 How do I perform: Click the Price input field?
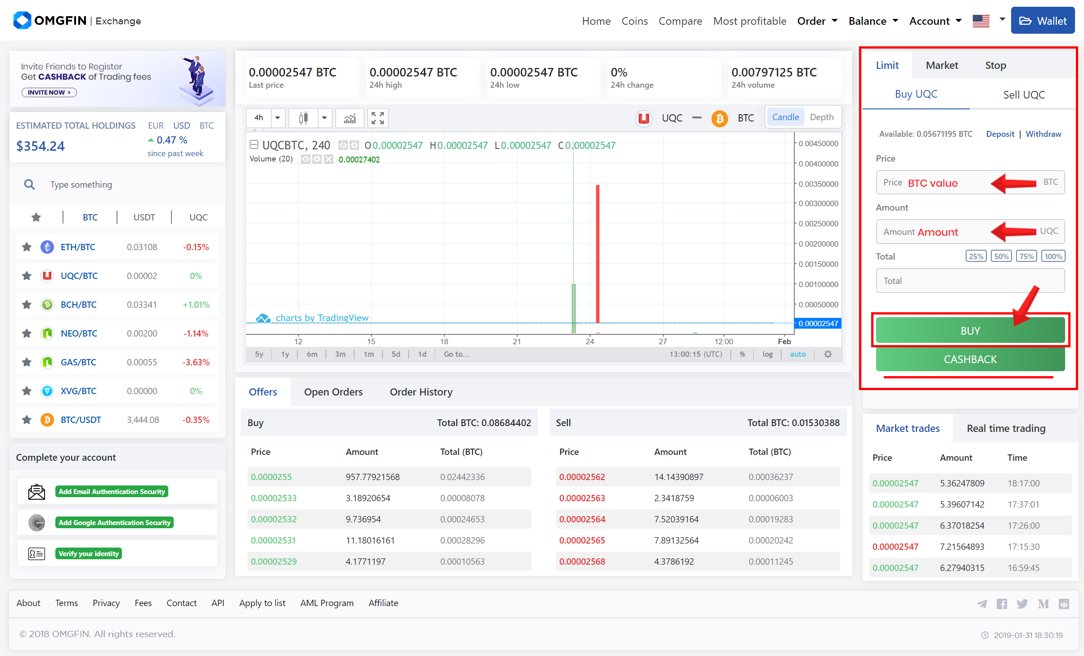click(970, 183)
